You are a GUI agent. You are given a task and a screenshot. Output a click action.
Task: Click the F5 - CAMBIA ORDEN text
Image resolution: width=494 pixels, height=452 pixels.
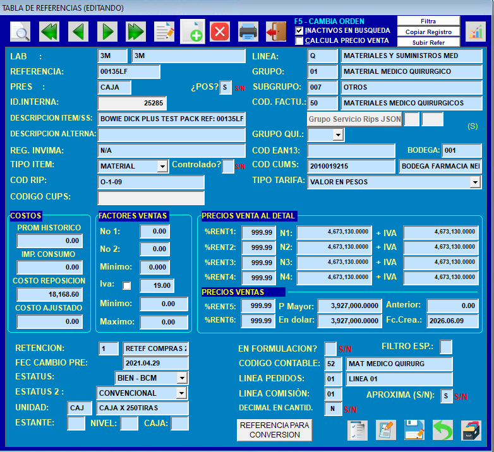tap(329, 21)
